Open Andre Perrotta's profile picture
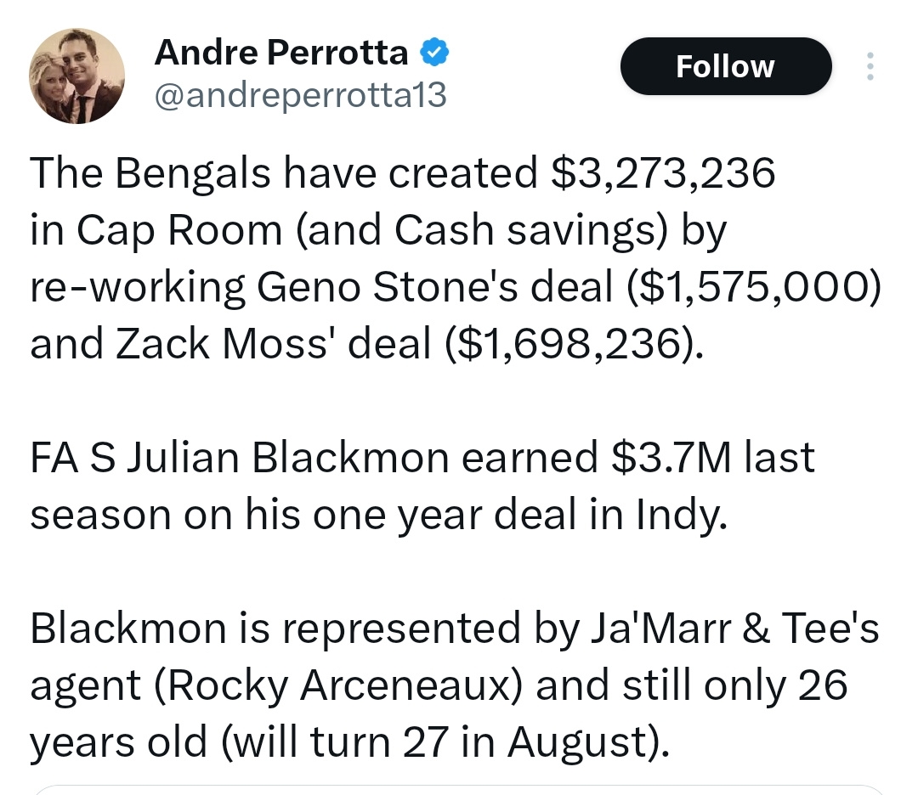The image size is (918, 795). click(x=76, y=76)
